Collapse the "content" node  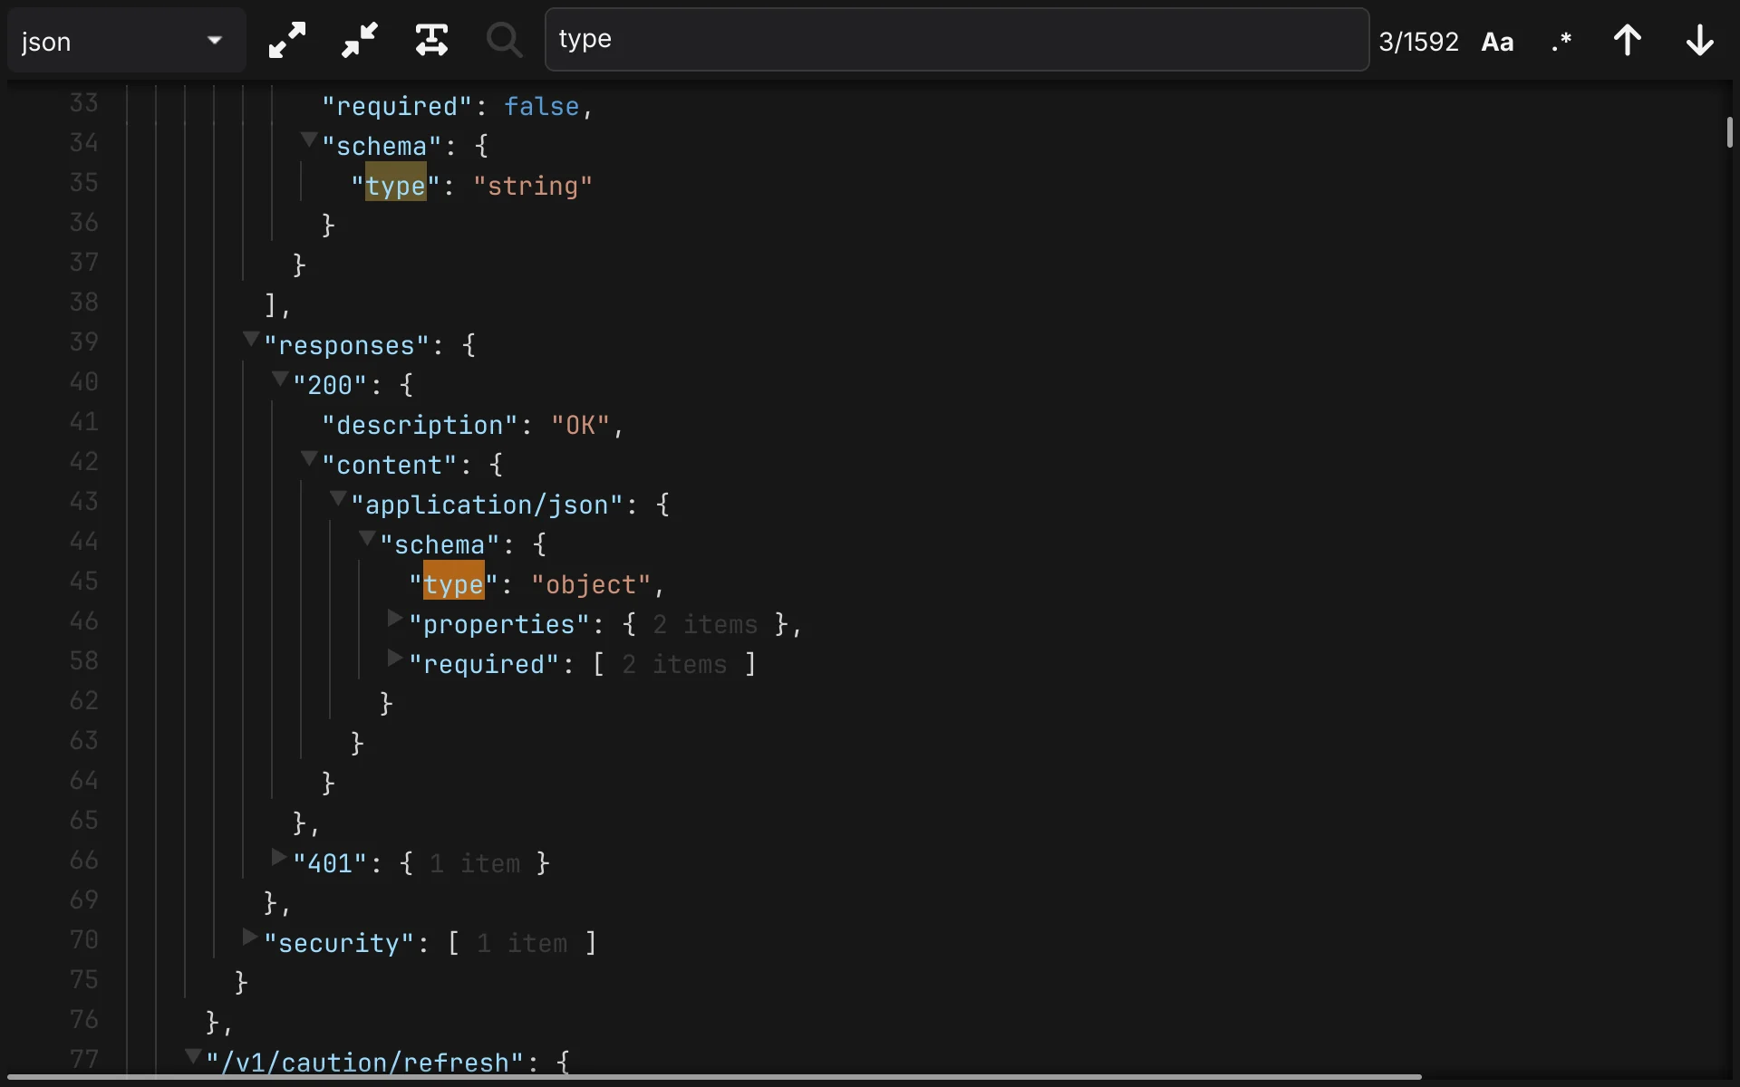pyautogui.click(x=309, y=459)
